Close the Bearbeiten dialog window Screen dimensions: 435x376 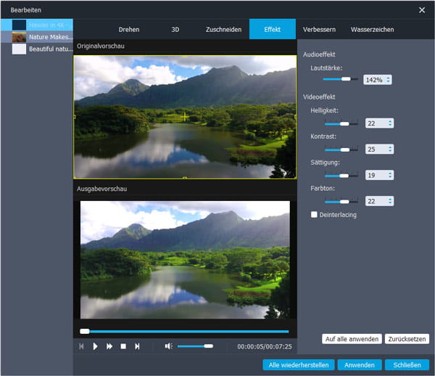pyautogui.click(x=422, y=9)
